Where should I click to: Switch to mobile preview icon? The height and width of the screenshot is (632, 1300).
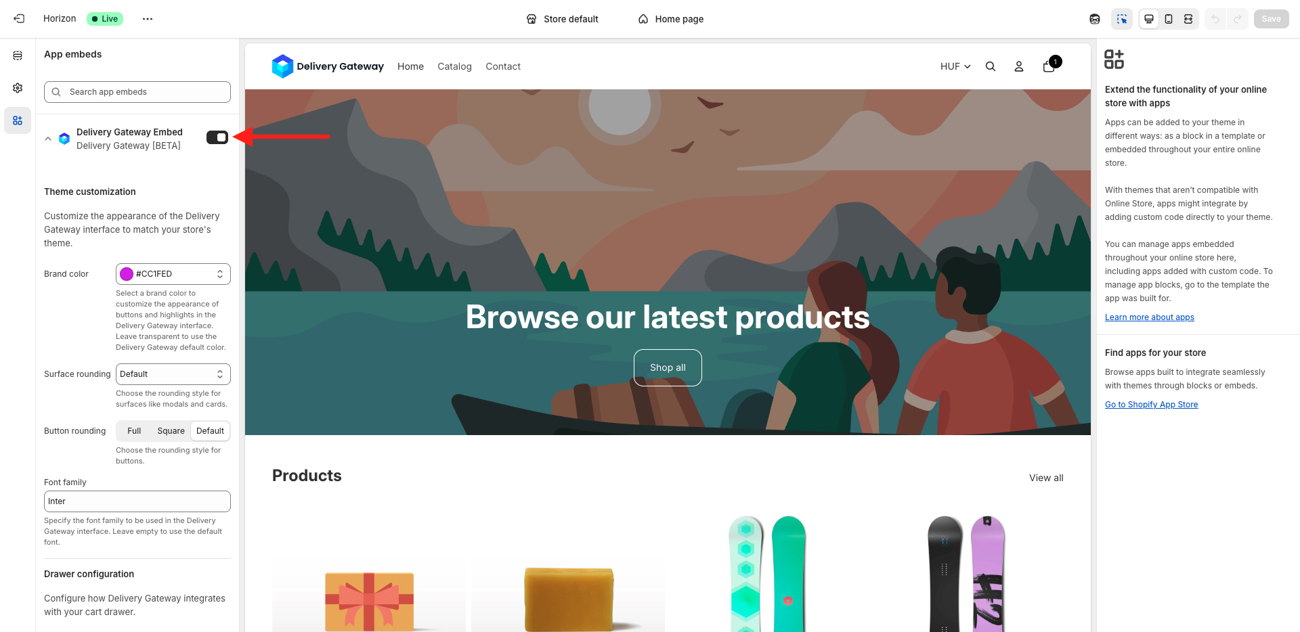coord(1169,19)
